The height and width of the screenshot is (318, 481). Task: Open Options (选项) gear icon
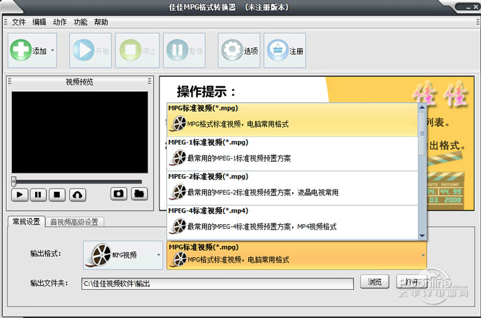click(232, 50)
